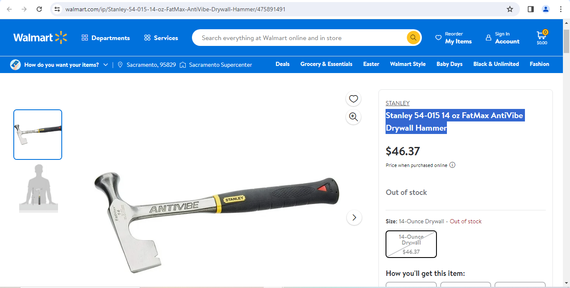Go to the Grocery & Essentials tab

pos(326,64)
